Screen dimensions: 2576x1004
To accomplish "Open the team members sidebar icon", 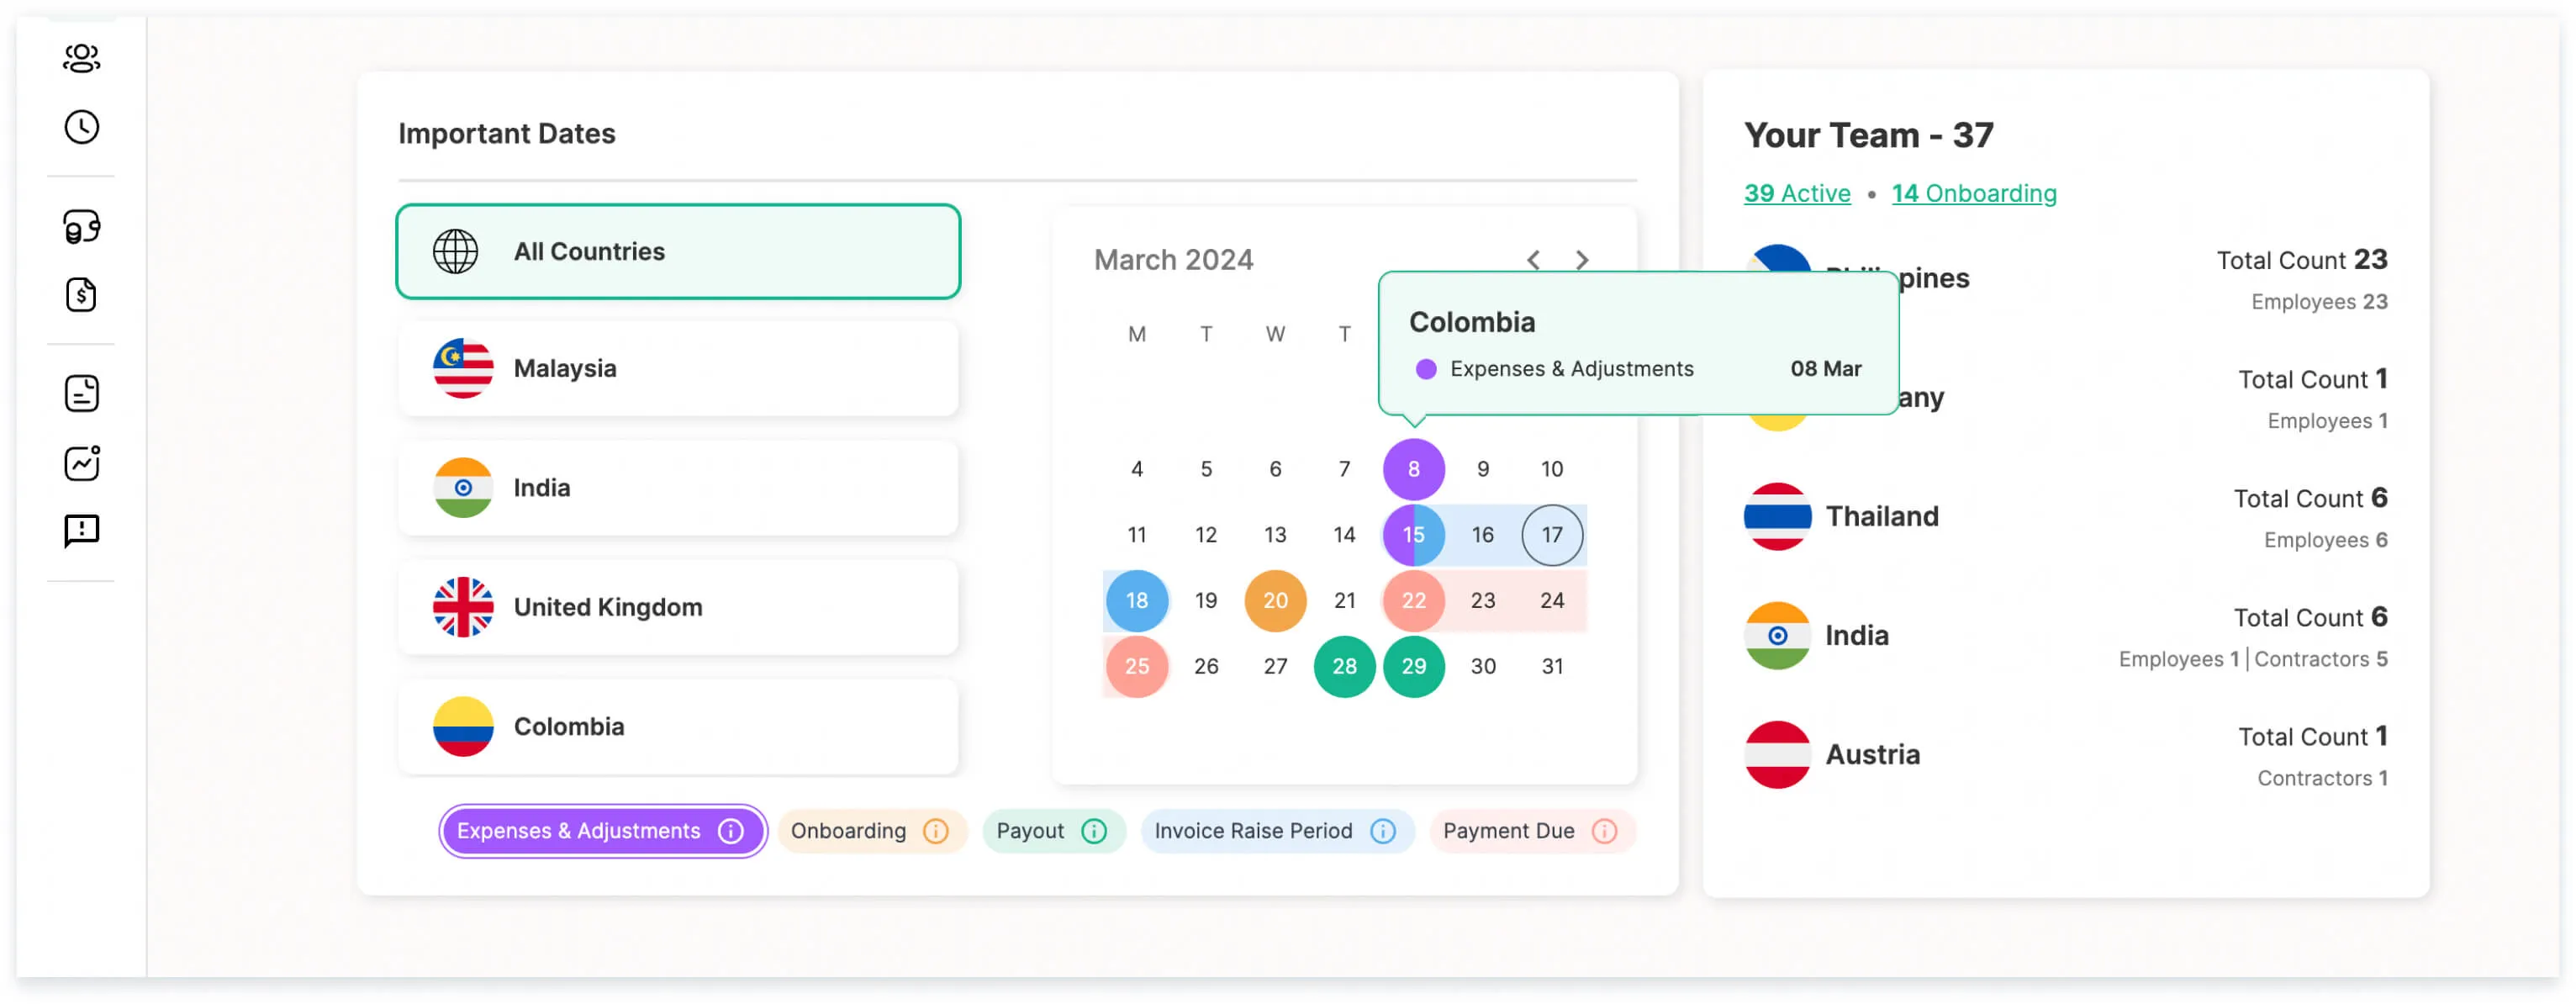I will (81, 58).
